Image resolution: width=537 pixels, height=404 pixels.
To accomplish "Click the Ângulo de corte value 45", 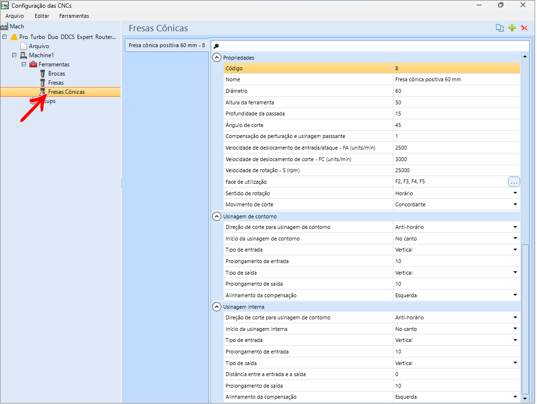I will (456, 125).
